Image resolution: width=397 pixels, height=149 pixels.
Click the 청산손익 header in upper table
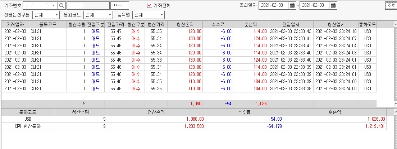point(185,24)
